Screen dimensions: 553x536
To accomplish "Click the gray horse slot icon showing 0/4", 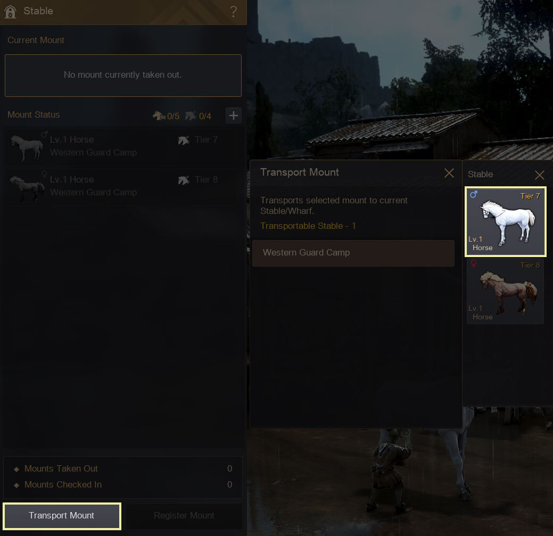I will click(x=191, y=116).
